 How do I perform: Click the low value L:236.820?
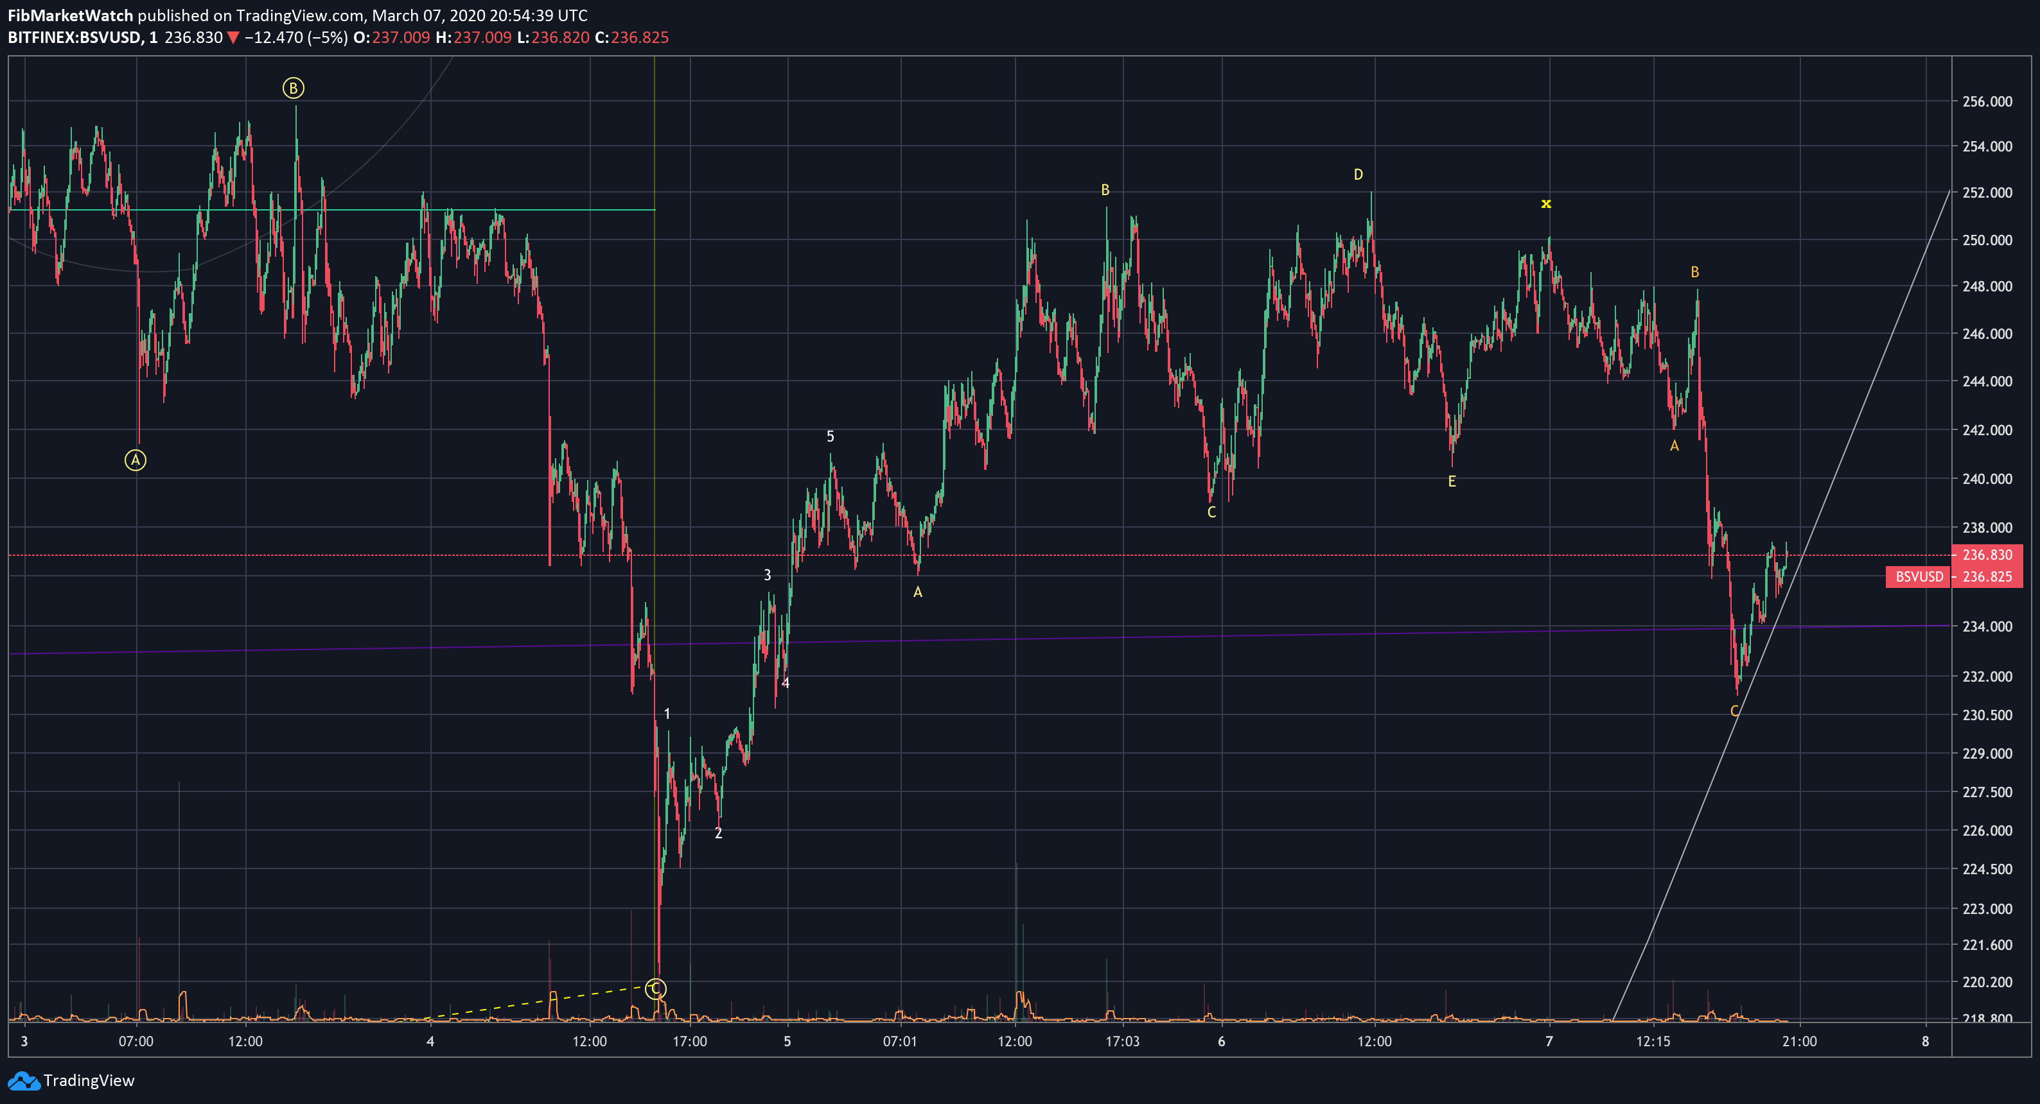[x=553, y=37]
